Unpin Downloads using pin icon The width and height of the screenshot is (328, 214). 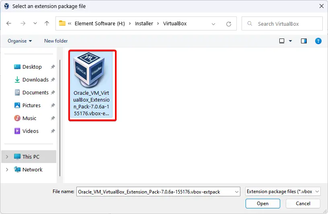tap(53, 79)
